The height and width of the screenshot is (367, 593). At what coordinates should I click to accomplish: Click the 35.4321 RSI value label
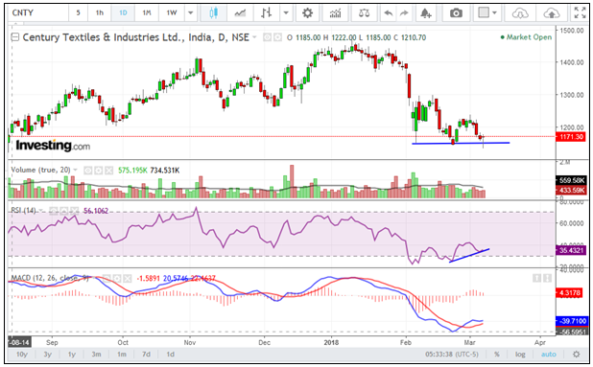click(x=571, y=250)
